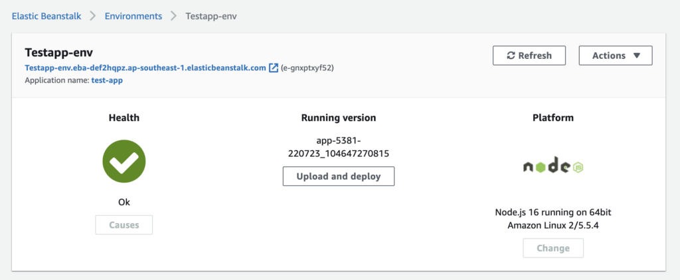Go to Elastic Beanstalk breadcrumb link
Image resolution: width=680 pixels, height=280 pixels.
coord(46,17)
